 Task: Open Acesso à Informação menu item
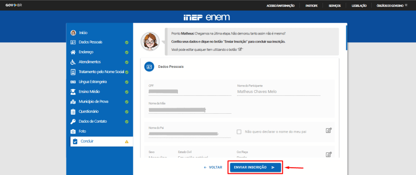click(x=280, y=6)
